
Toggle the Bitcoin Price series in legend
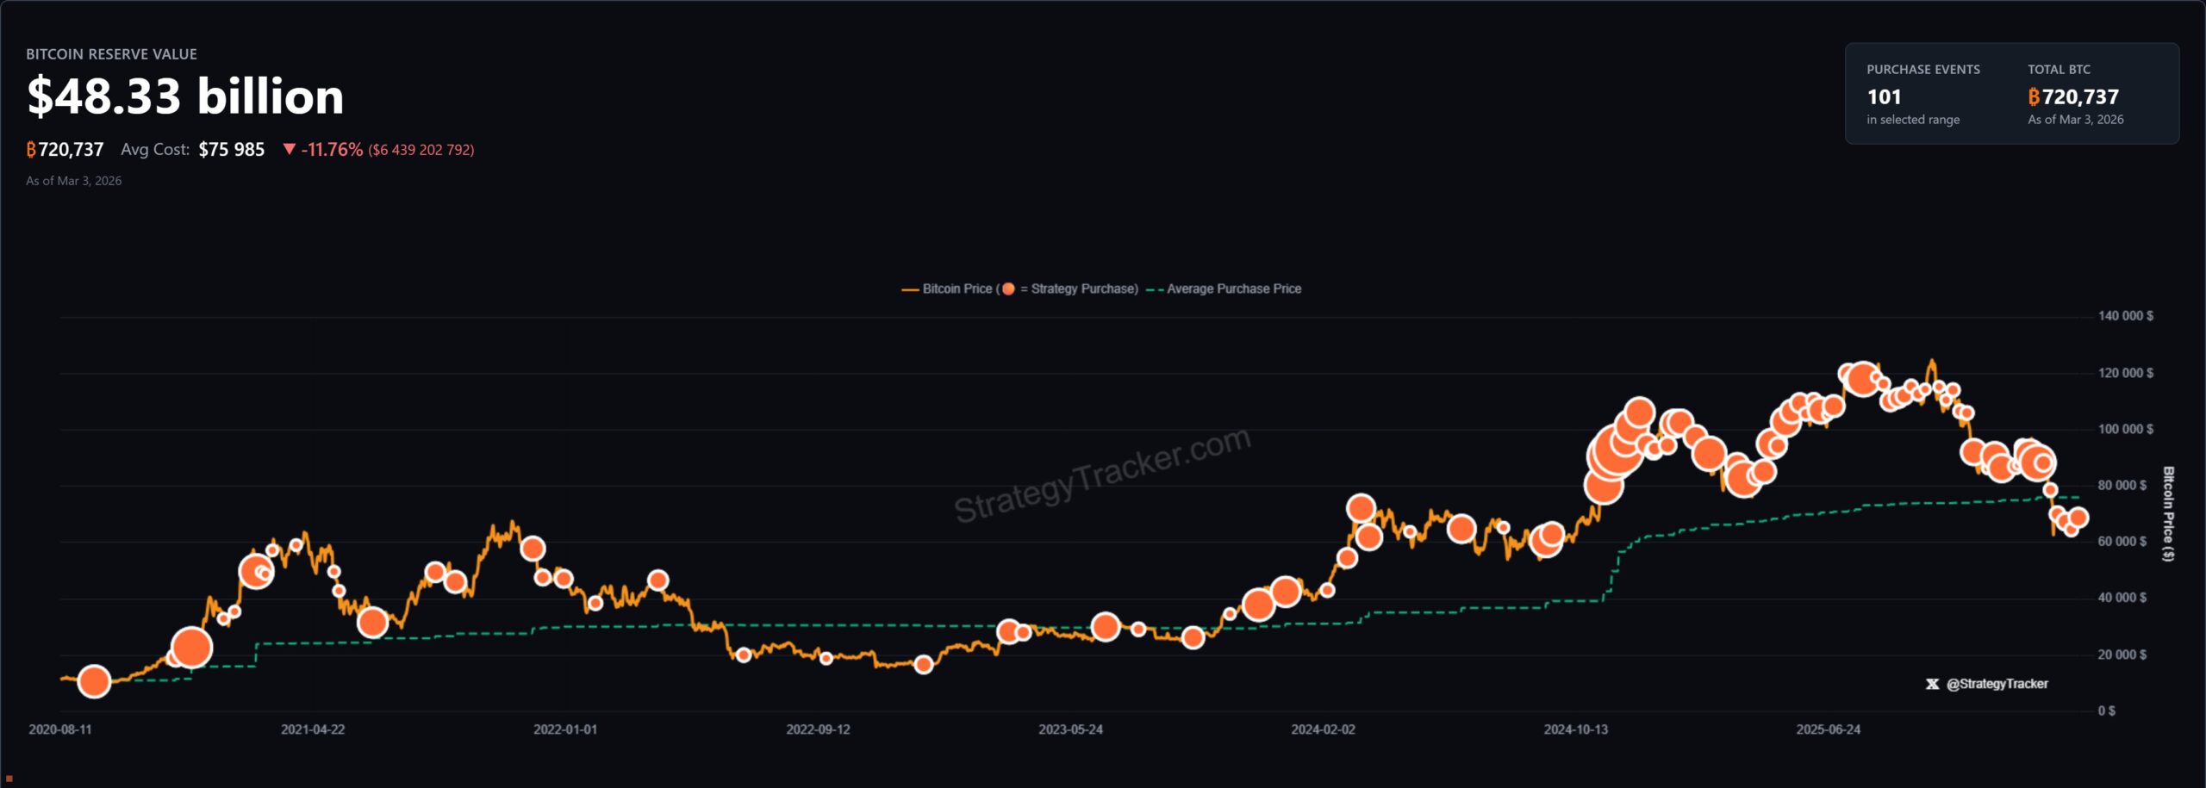click(x=957, y=289)
